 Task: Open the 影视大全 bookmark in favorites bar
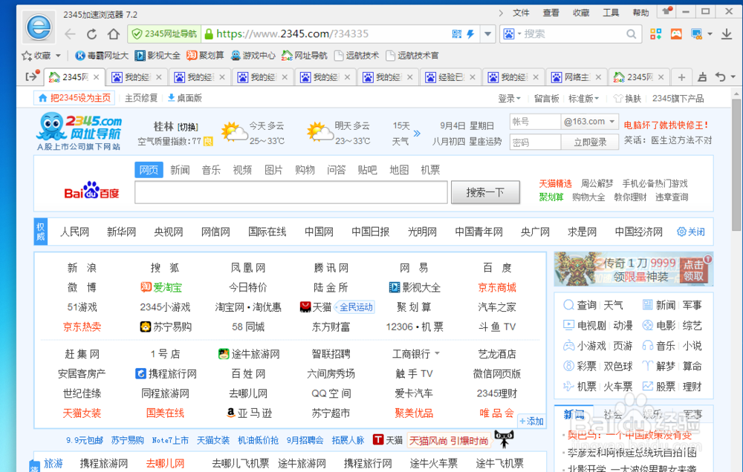tap(158, 56)
